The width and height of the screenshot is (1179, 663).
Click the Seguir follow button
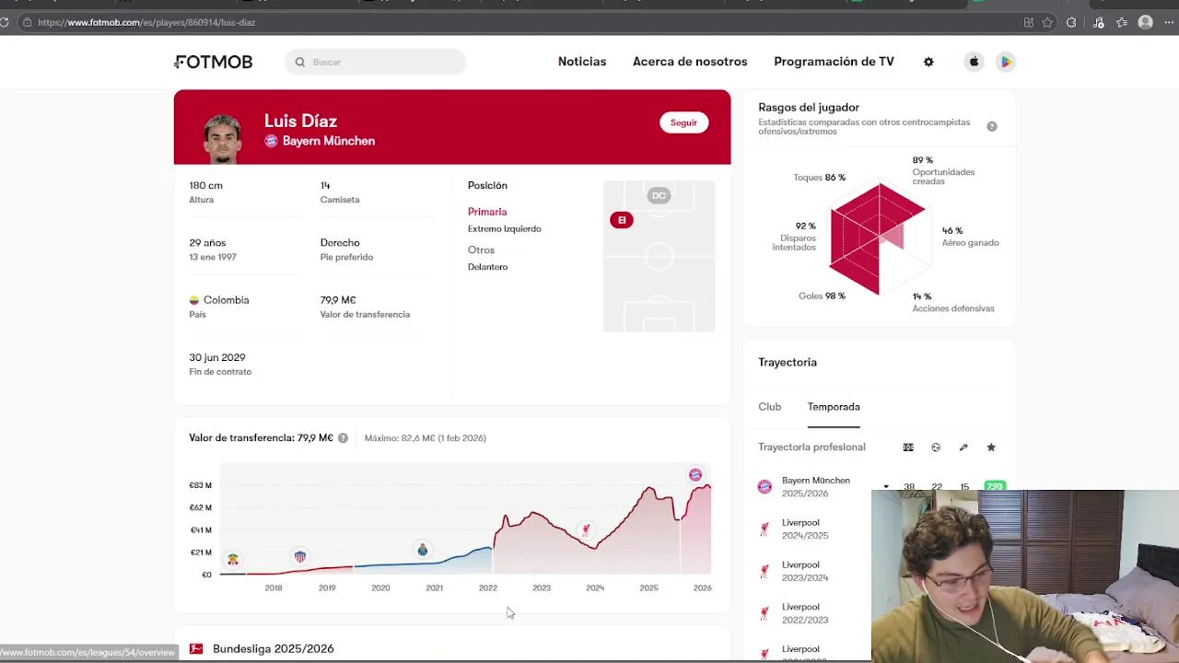683,122
